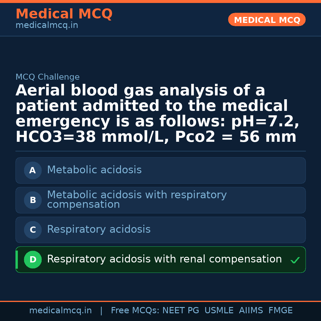Open the medicalmcq.in link in the footer

(60, 311)
